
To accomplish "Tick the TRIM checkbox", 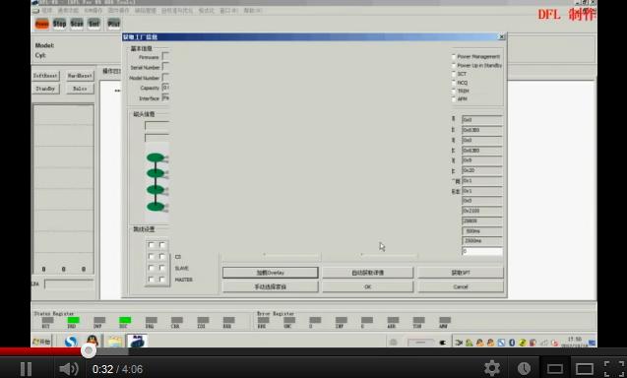I will coord(454,91).
